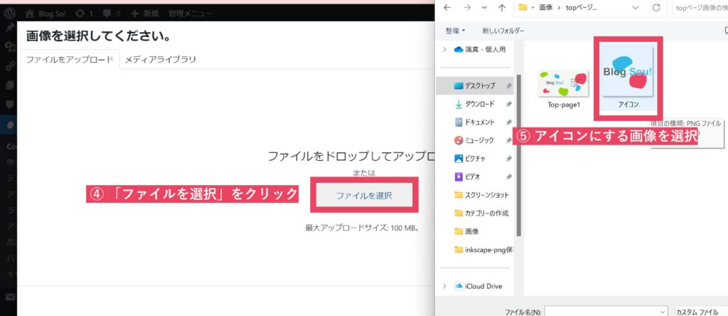This screenshot has width=728, height=316.
Task: Select the Top-page1 image thumbnail
Action: tap(564, 87)
